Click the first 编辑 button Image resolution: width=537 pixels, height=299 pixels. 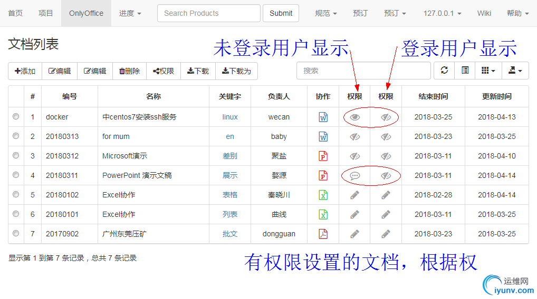click(x=60, y=71)
